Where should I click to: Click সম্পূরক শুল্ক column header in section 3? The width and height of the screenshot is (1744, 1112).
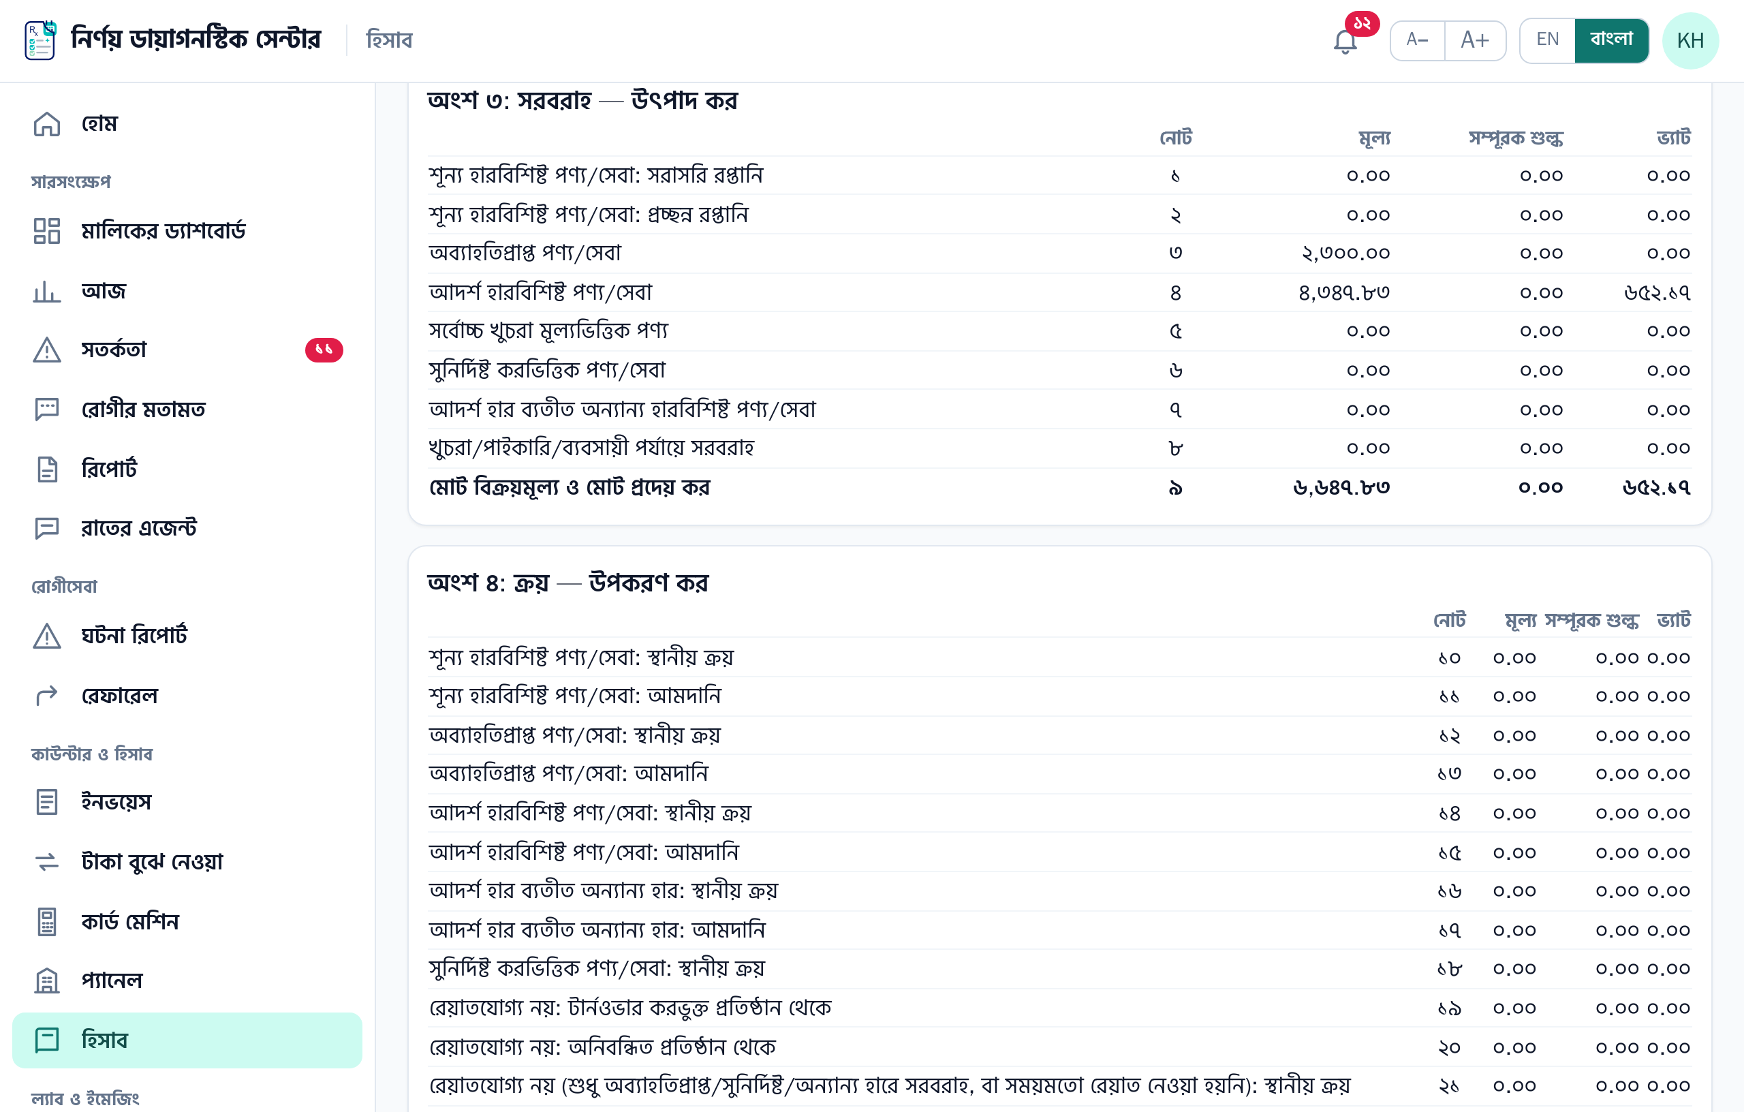(1516, 138)
